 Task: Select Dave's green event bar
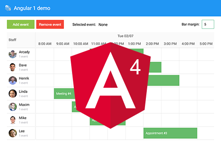155,67
